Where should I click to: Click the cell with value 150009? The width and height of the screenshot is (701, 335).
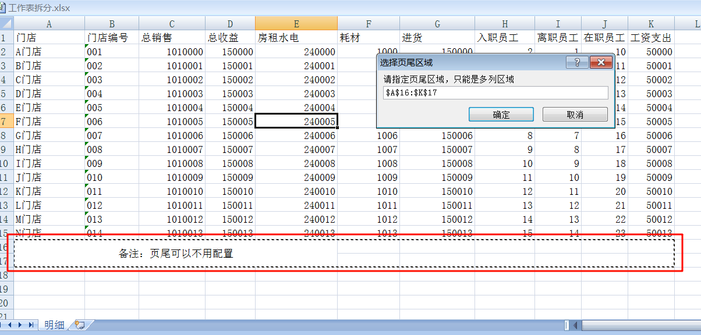coord(230,177)
